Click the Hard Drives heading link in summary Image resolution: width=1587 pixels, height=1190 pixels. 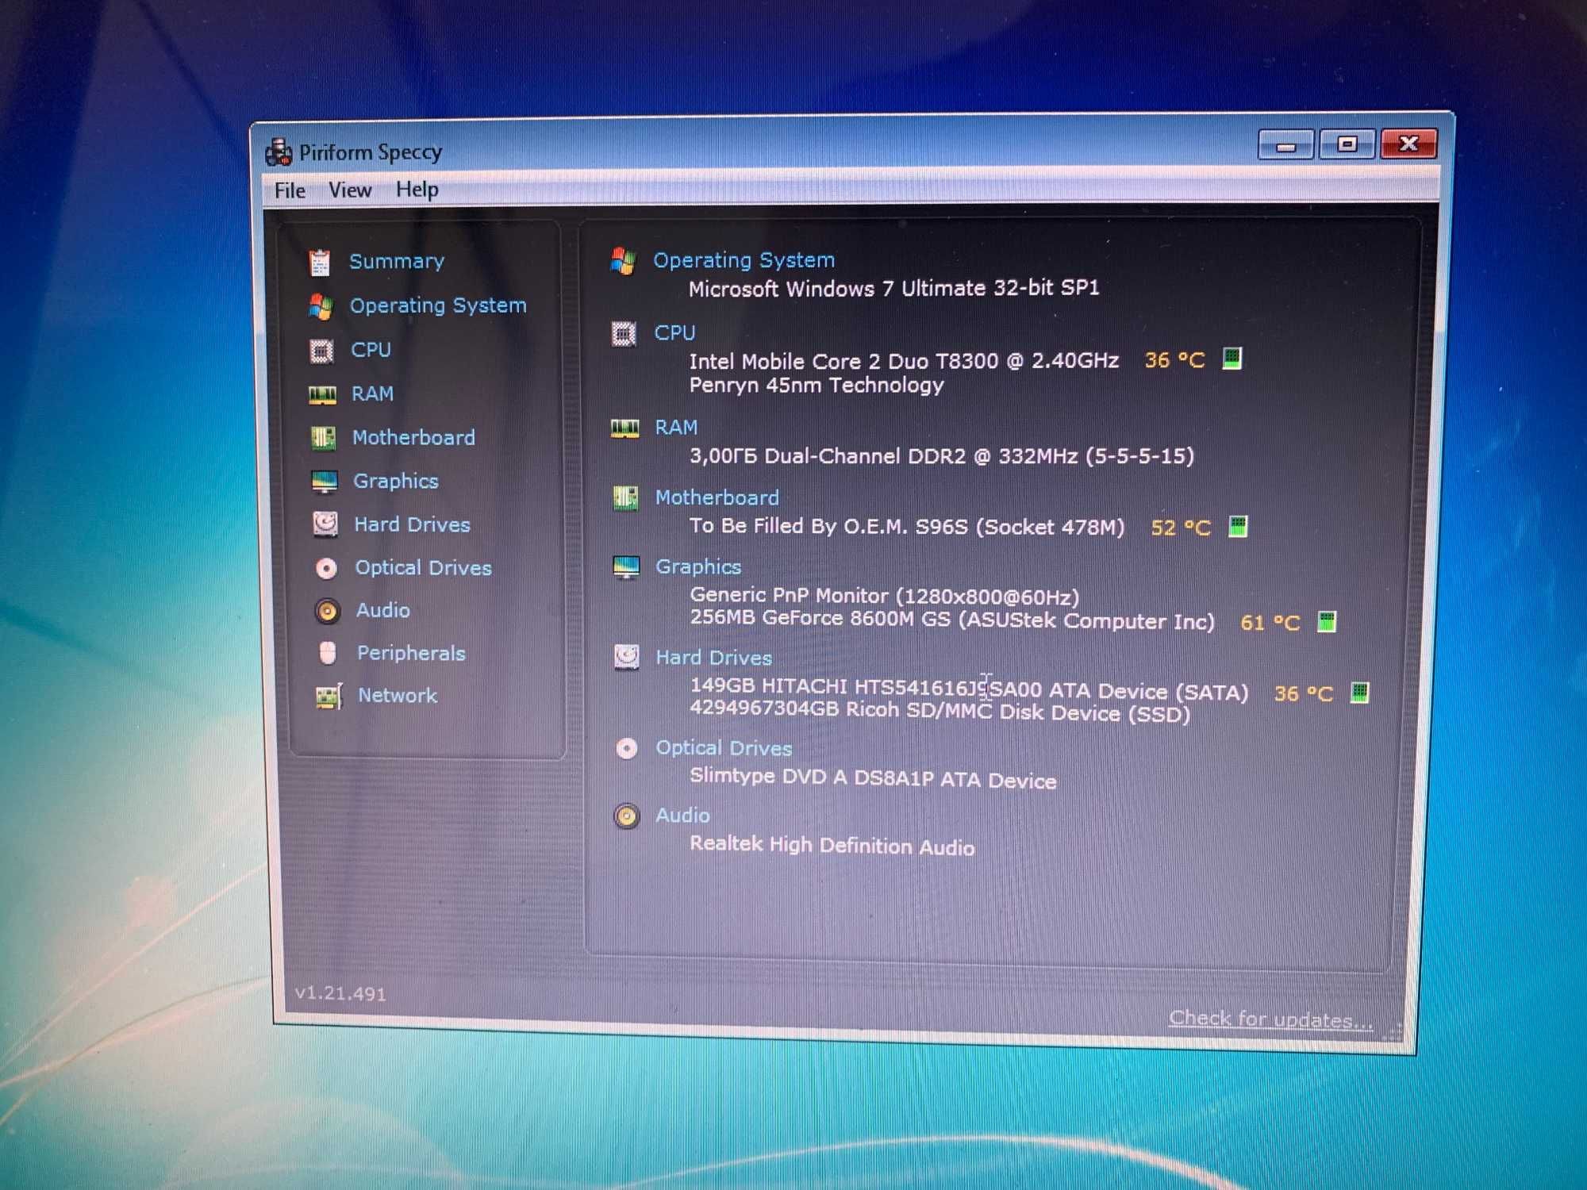point(713,657)
